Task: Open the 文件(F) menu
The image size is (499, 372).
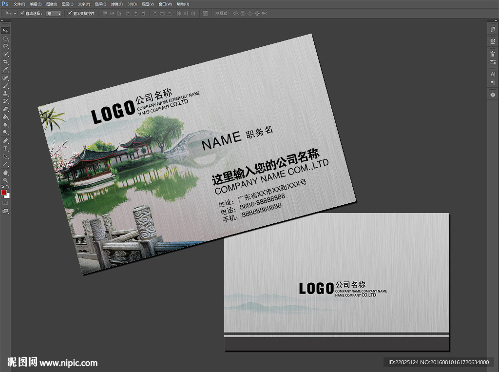Action: (19, 4)
